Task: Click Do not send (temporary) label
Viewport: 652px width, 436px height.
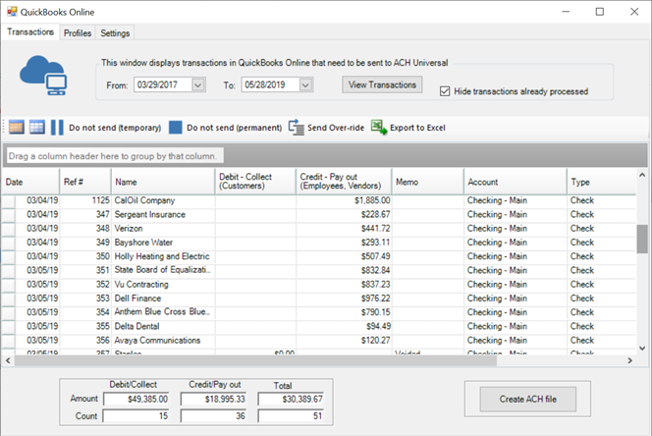Action: (x=115, y=128)
